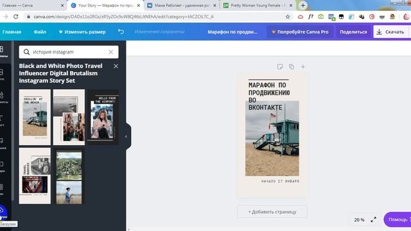This screenshot has height=231, width=411.
Task: Click the black glasses extension icon
Action: 341,17
